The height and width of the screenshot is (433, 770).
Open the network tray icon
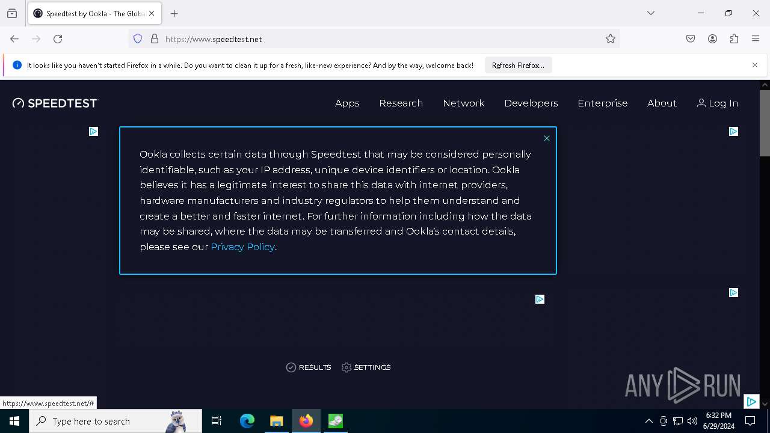click(x=678, y=421)
